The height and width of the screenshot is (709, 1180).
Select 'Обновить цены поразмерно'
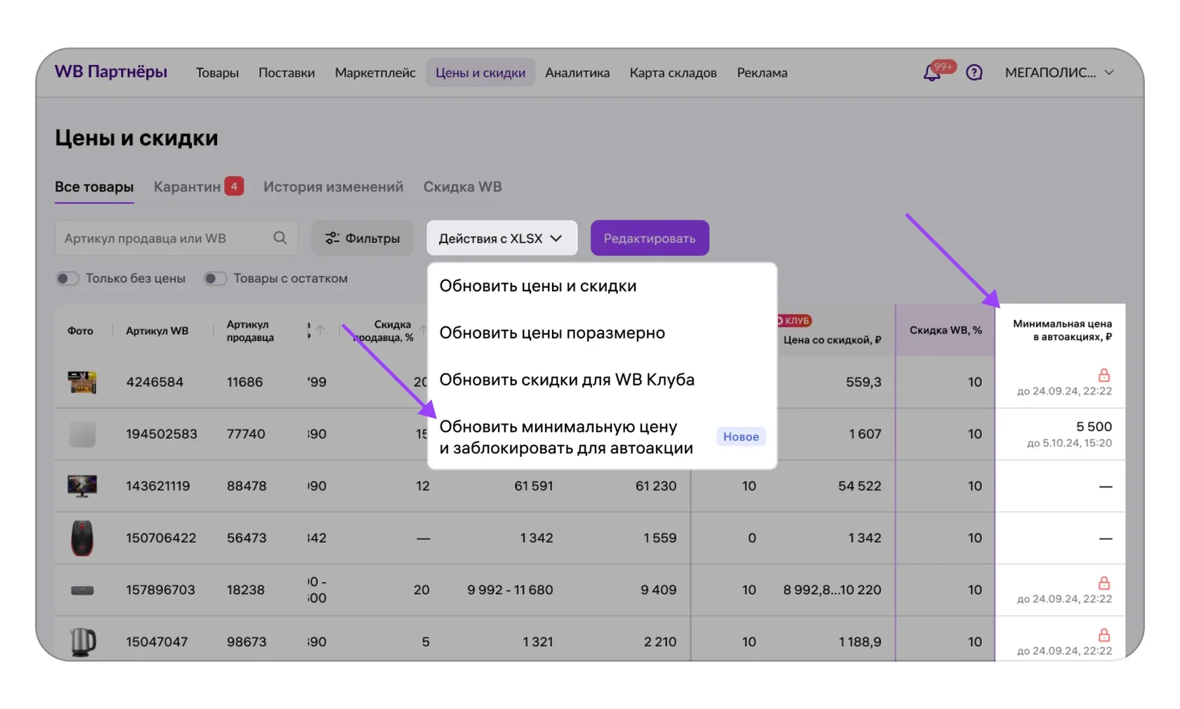coord(552,333)
